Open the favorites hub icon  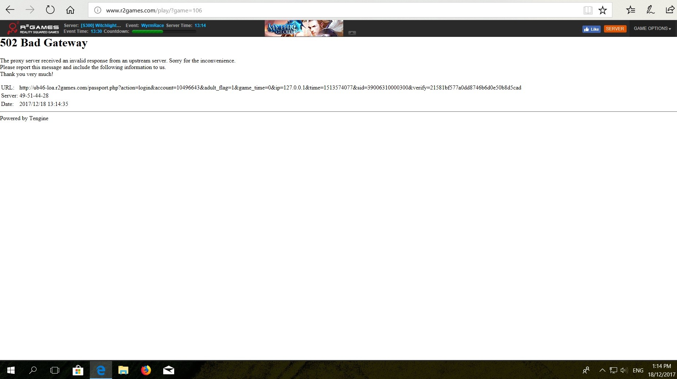coord(631,10)
